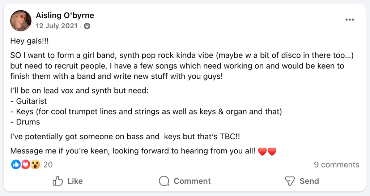Viewport: 370px width, 196px height.
Task: Open the three-dot post options menu
Action: pyautogui.click(x=349, y=20)
